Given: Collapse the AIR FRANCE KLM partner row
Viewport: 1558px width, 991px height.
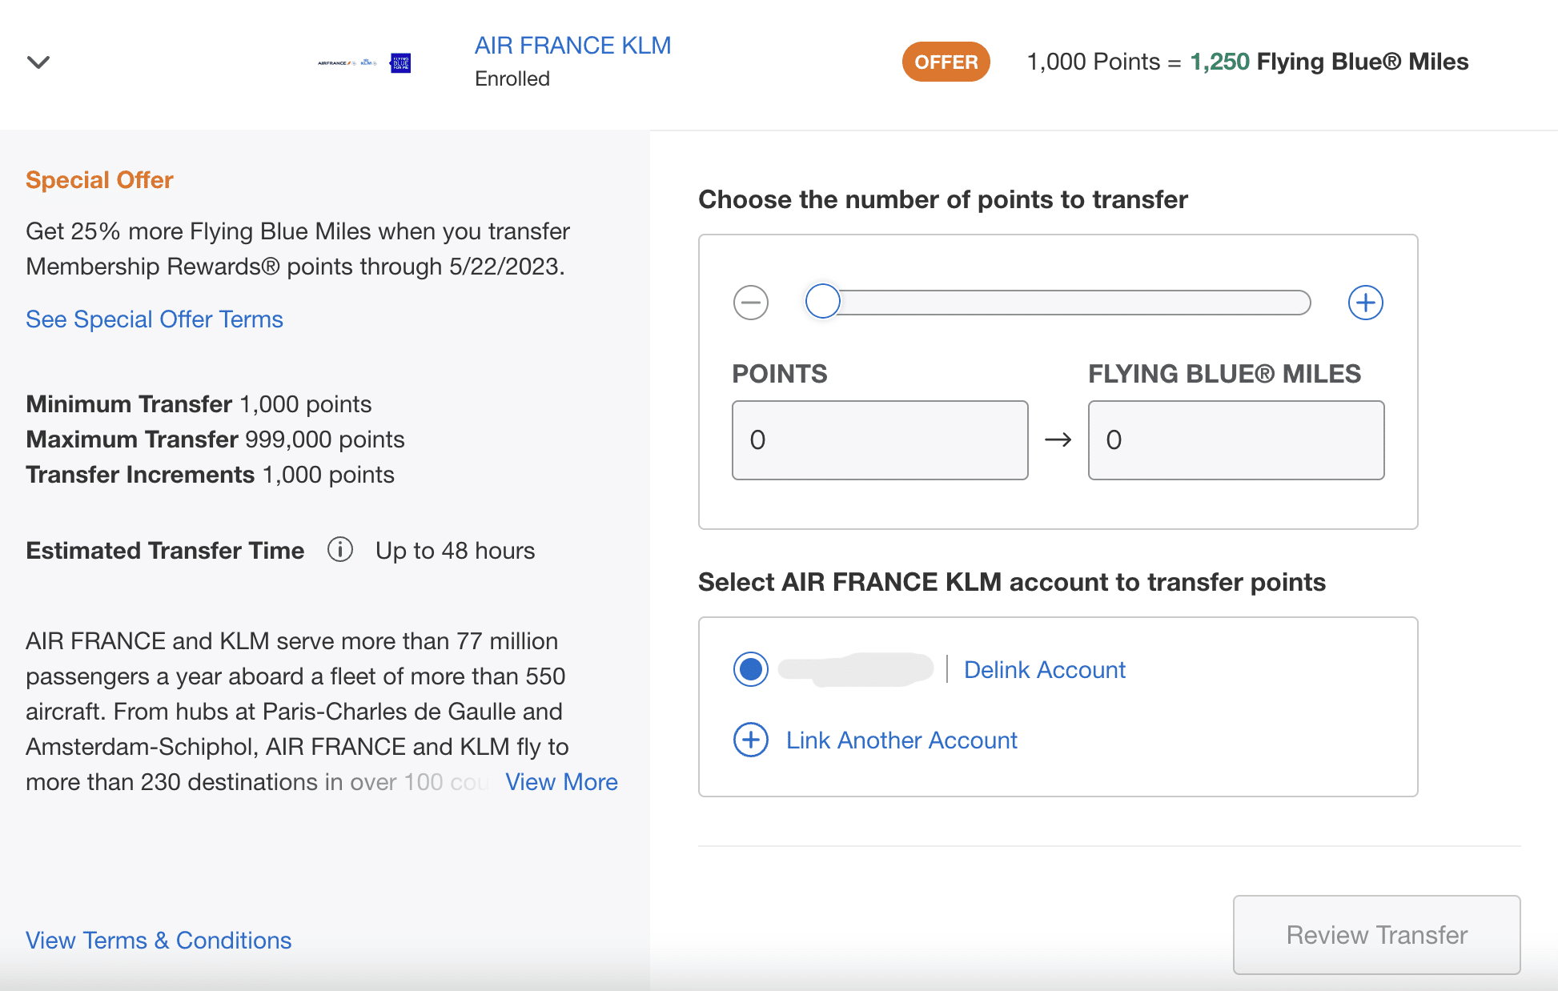Looking at the screenshot, I should [x=38, y=62].
